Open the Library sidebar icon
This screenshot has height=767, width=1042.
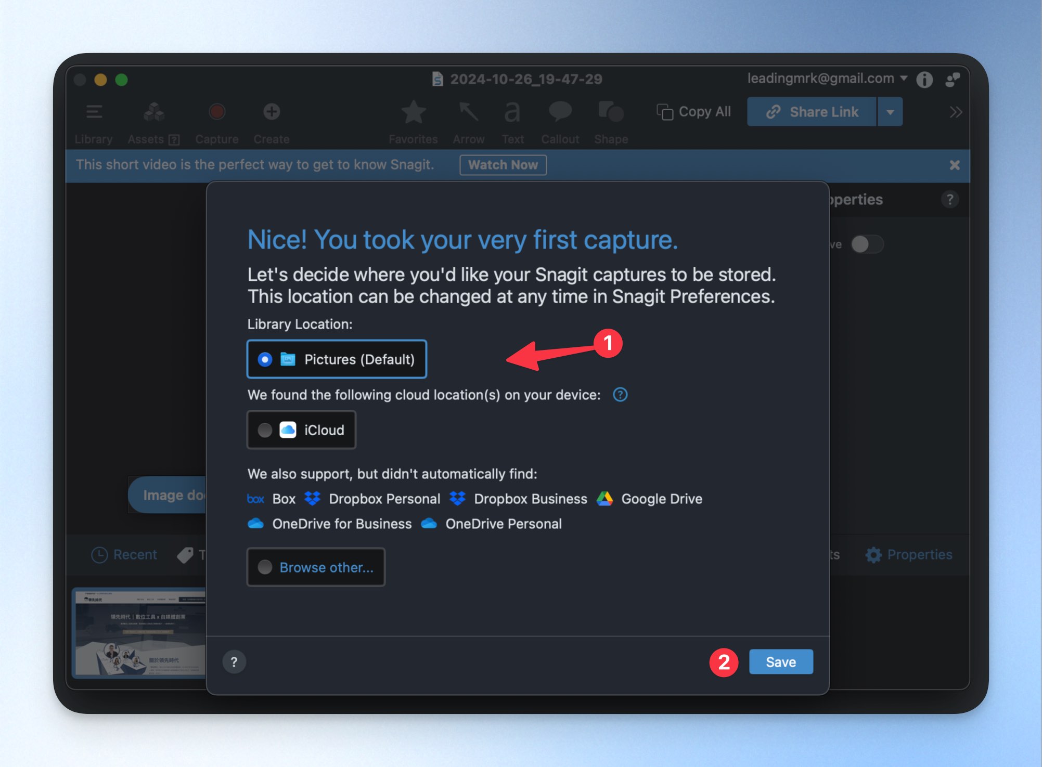94,112
